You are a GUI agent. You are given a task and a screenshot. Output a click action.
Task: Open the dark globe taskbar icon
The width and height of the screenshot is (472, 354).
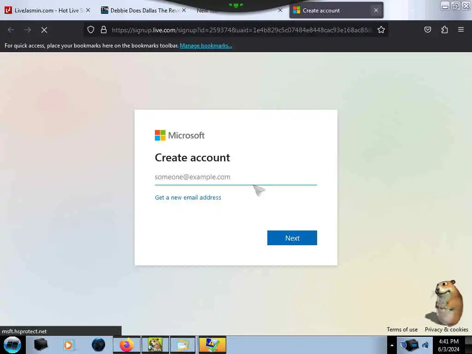point(99,345)
